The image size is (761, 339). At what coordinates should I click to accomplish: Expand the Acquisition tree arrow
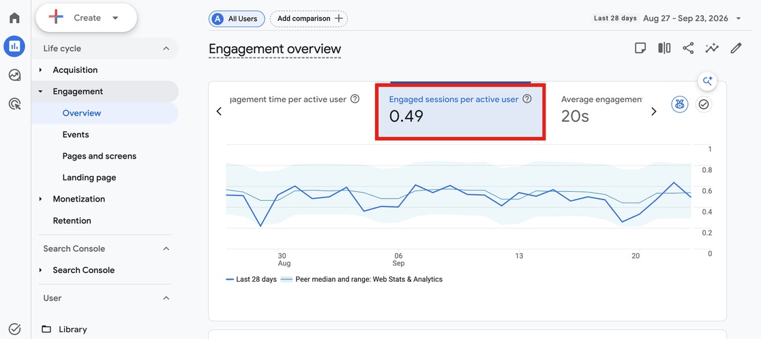coord(41,70)
